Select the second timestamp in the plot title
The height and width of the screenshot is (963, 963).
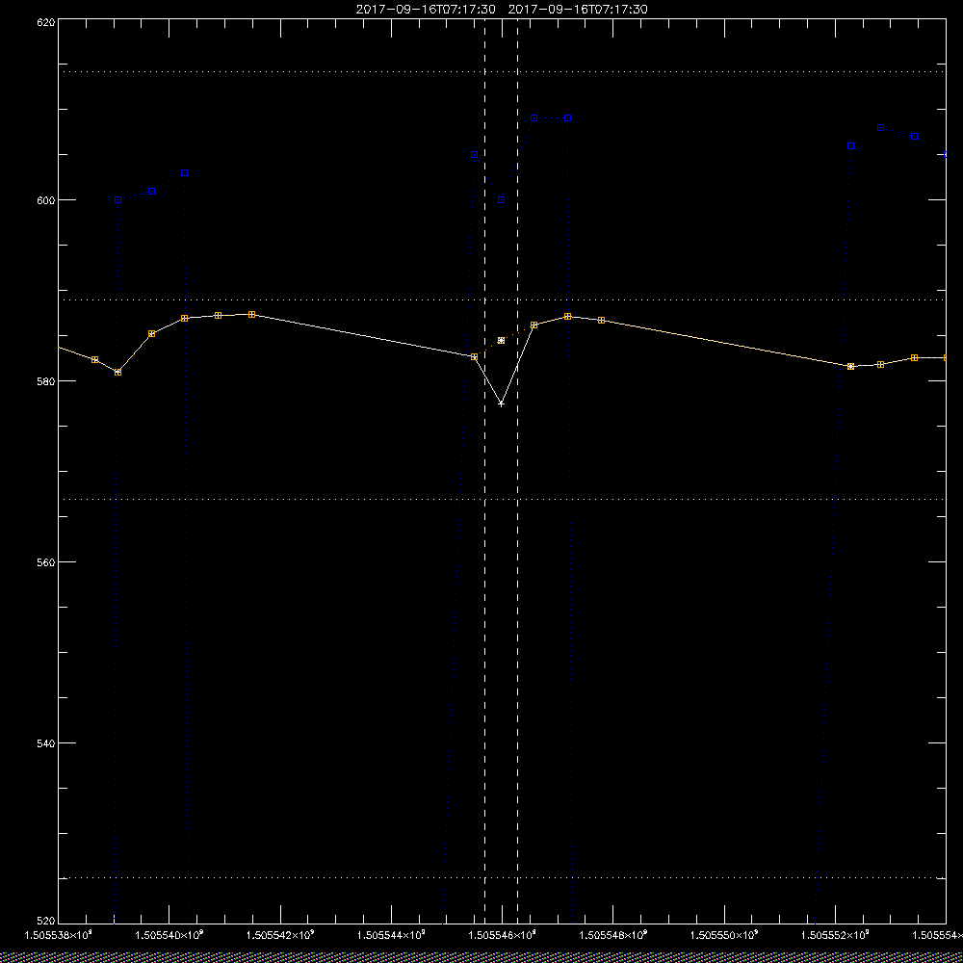[578, 10]
